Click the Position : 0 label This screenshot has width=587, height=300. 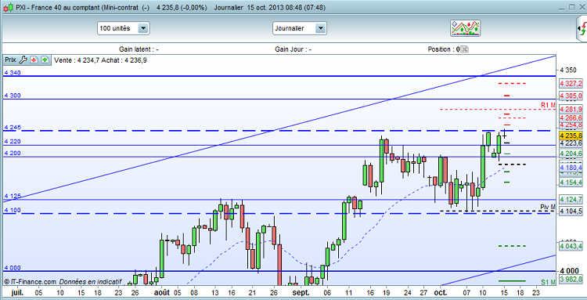click(444, 49)
